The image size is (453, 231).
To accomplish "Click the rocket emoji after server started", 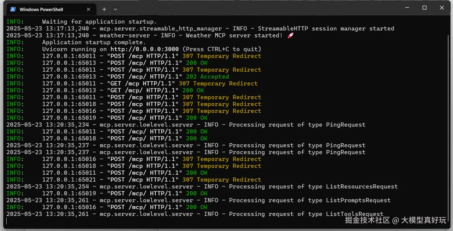I will point(291,36).
